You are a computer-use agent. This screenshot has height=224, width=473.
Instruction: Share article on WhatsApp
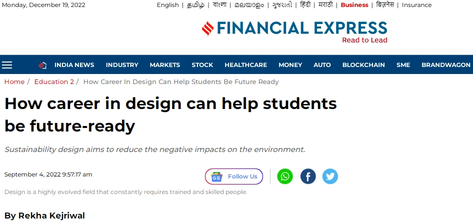[285, 176]
